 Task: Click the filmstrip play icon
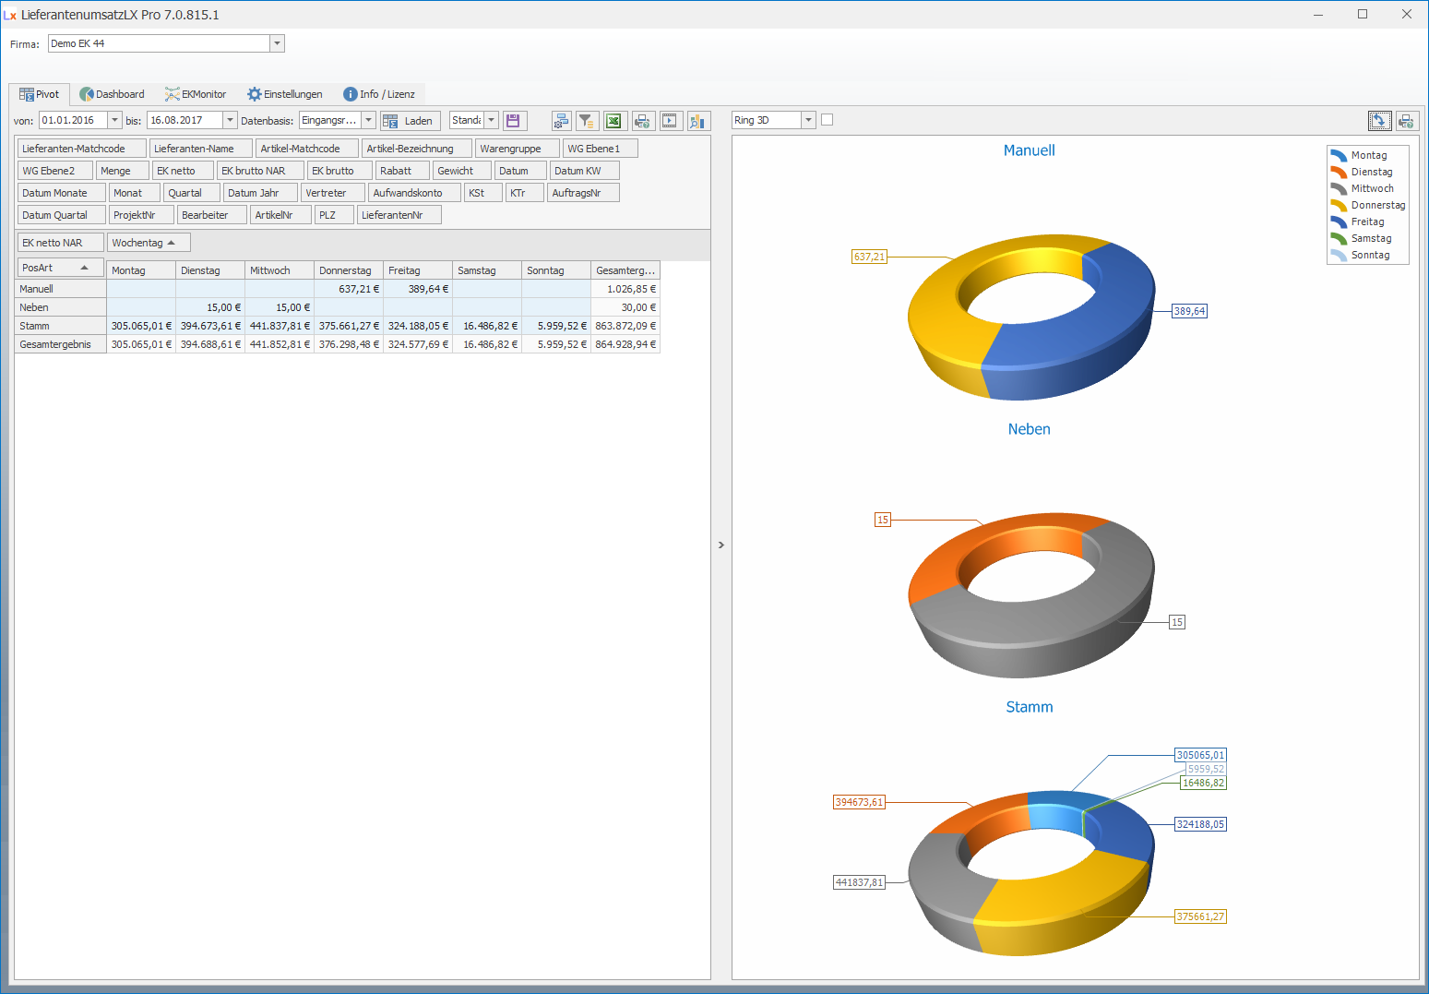(x=670, y=121)
